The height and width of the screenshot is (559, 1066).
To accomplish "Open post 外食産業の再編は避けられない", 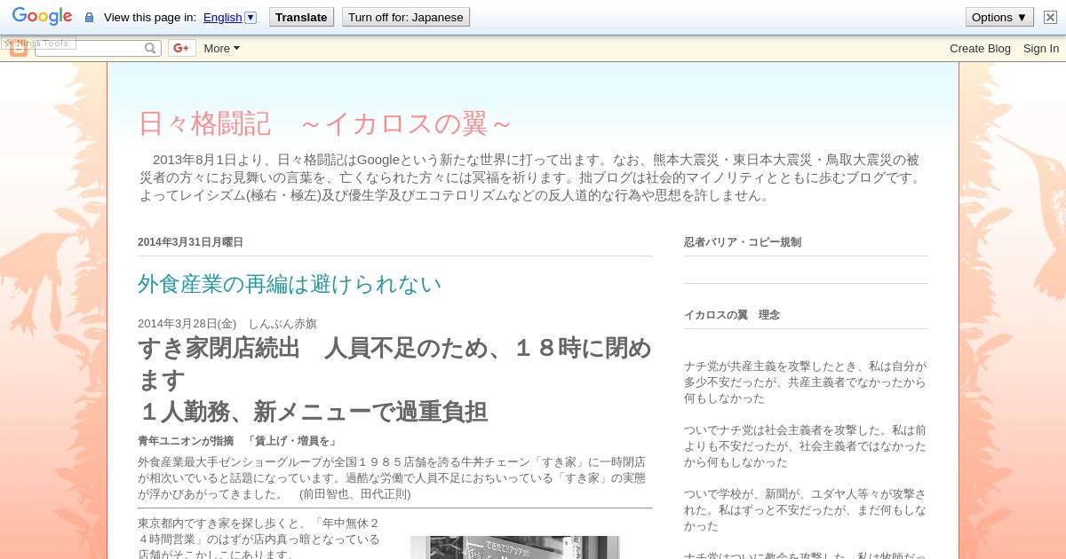I will [290, 284].
